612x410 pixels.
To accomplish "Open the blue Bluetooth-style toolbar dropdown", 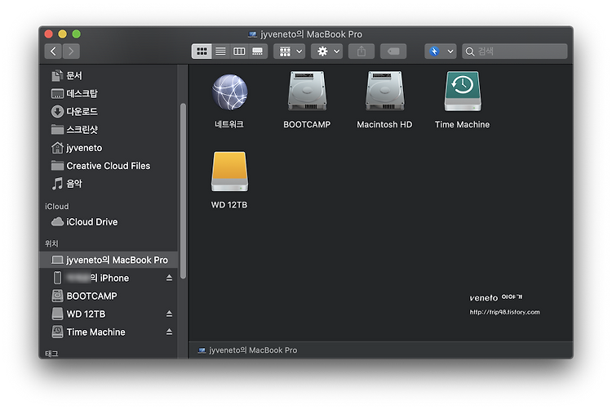I will (441, 51).
